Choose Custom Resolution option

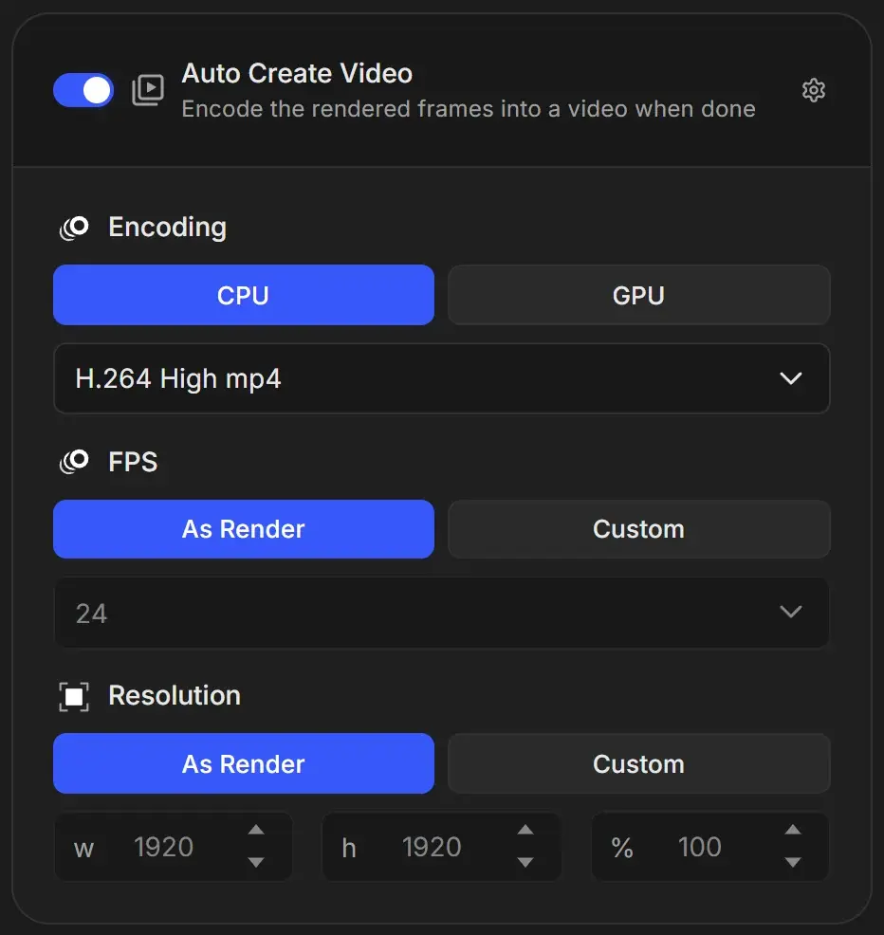coord(639,764)
